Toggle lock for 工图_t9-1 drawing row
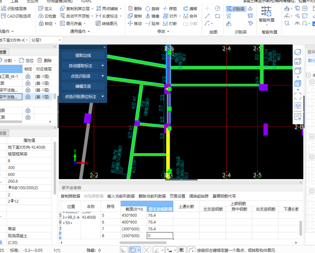315x253 pixels. point(28,77)
